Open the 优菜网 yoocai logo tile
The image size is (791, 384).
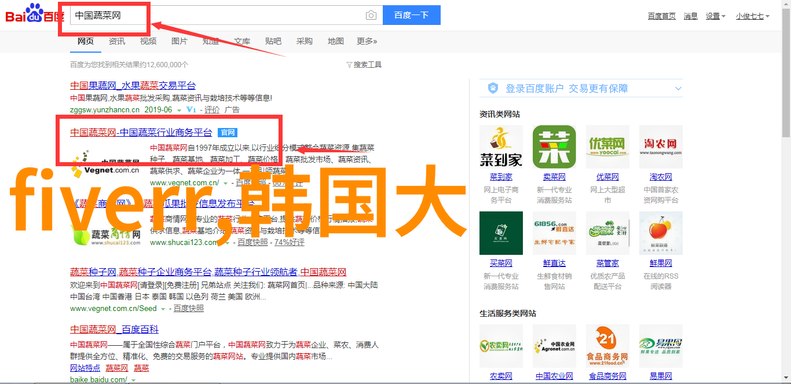(x=607, y=147)
